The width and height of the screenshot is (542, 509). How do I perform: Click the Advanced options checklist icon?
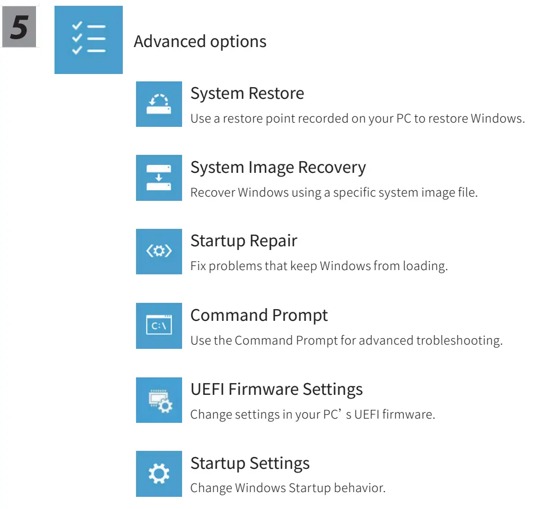88,39
